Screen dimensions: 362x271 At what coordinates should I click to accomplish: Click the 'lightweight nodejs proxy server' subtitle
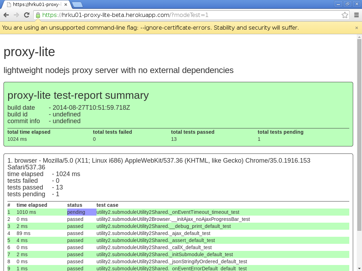click(119, 70)
